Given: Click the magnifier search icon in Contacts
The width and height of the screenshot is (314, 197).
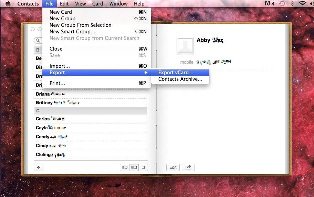Looking at the screenshot, I should 38,41.
